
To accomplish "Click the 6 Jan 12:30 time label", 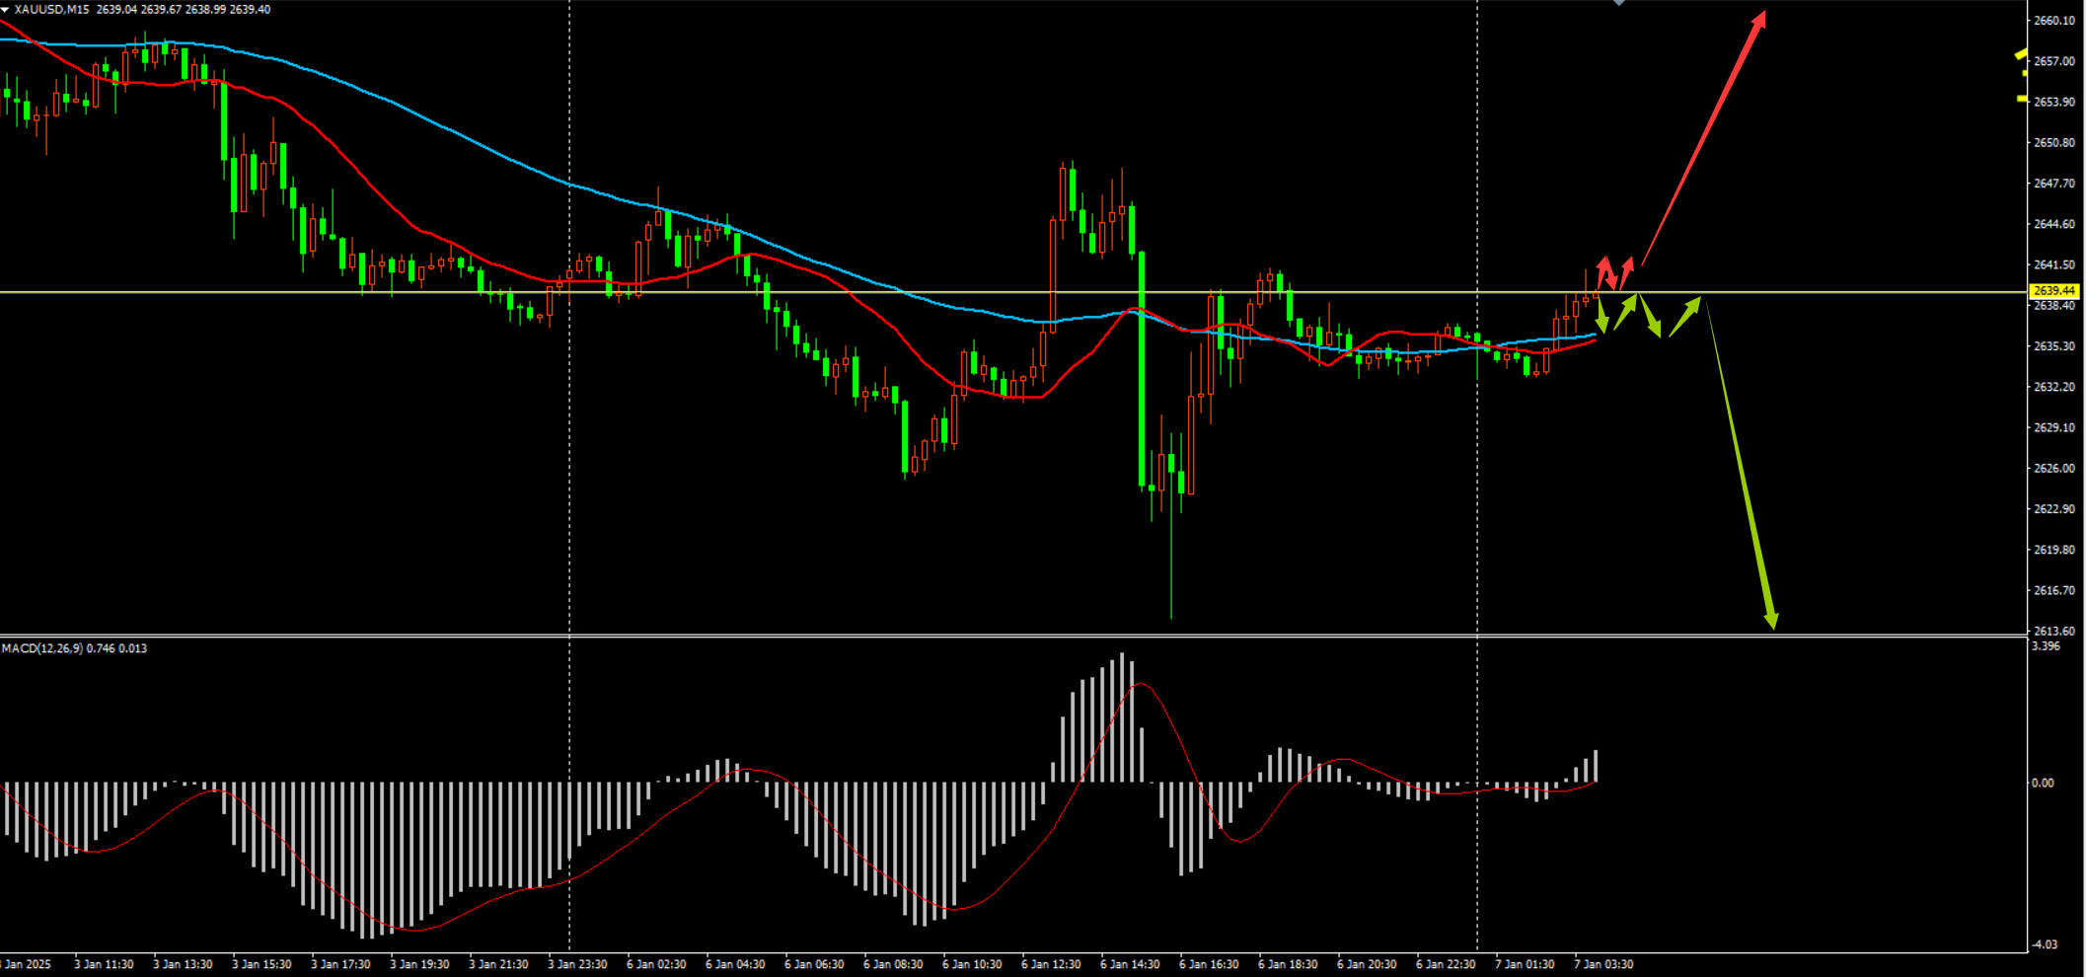I will click(1051, 964).
